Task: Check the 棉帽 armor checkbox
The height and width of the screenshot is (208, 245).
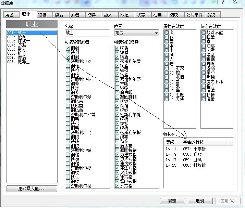Action: click(x=117, y=83)
